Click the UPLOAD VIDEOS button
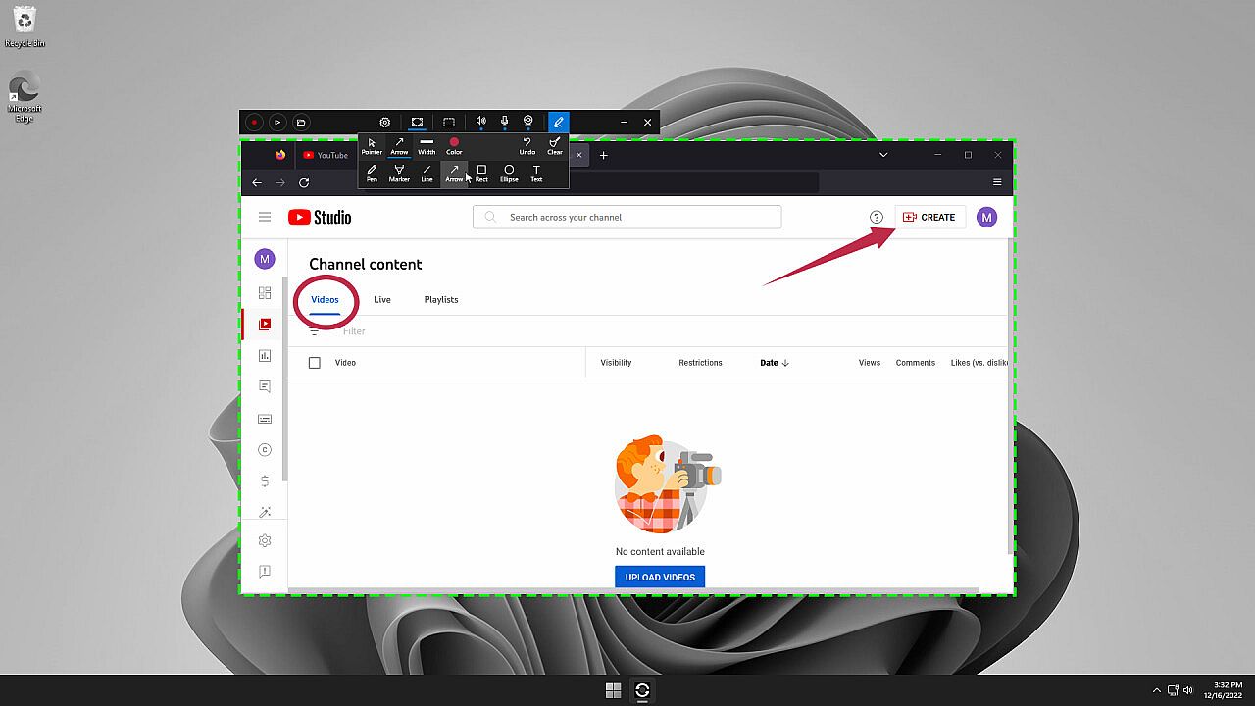This screenshot has height=706, width=1255. point(660,577)
